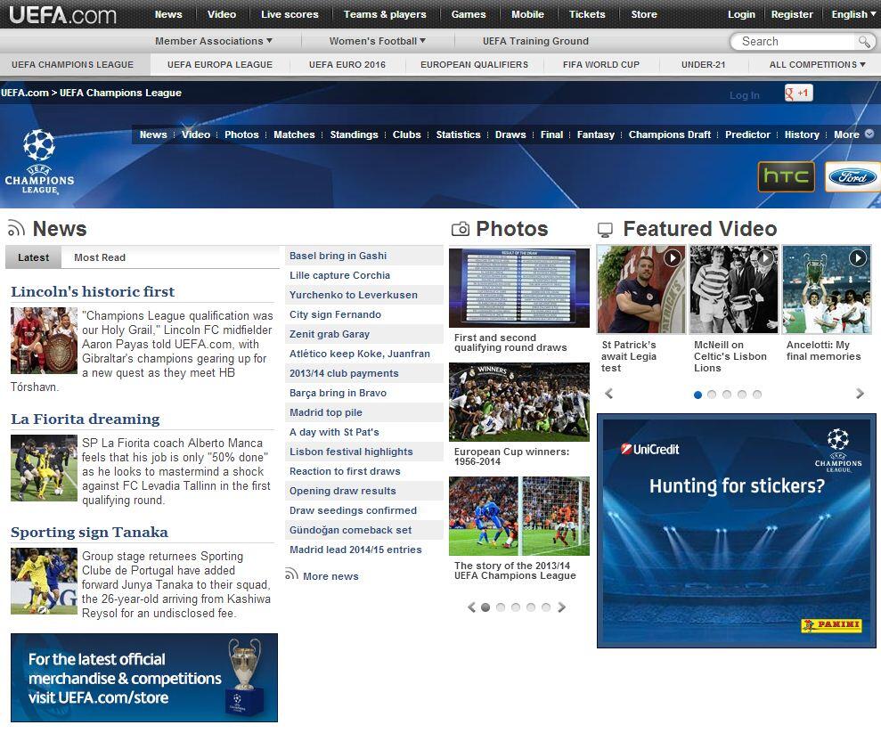The width and height of the screenshot is (881, 733).
Task: Open qualifying round draws photo thumbnail
Action: click(519, 289)
